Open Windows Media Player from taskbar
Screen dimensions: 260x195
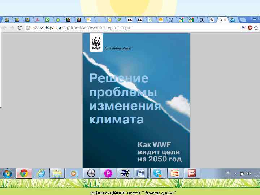pos(74,173)
